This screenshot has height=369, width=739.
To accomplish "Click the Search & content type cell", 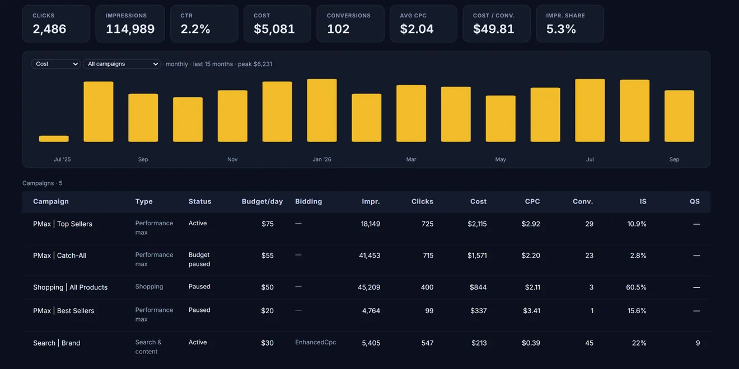I will 148,347.
